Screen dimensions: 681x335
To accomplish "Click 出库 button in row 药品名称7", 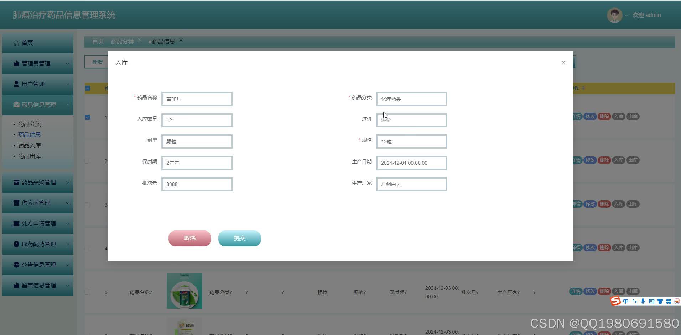I will tap(633, 291).
